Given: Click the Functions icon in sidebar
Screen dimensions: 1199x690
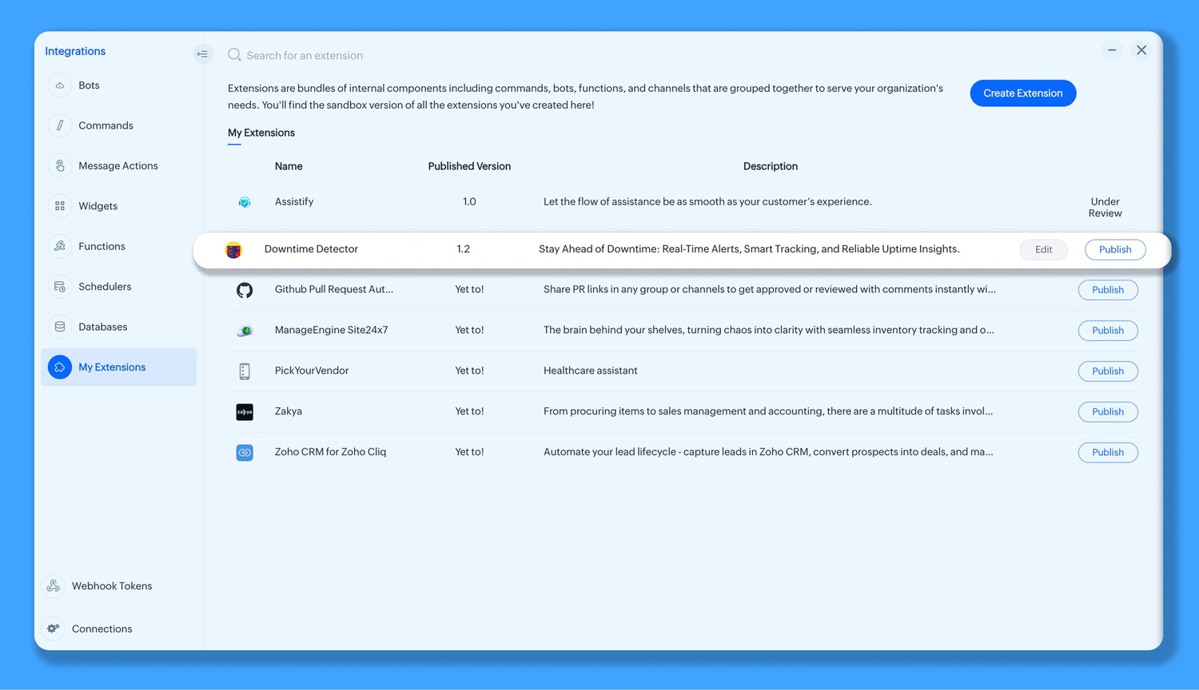Looking at the screenshot, I should point(60,246).
